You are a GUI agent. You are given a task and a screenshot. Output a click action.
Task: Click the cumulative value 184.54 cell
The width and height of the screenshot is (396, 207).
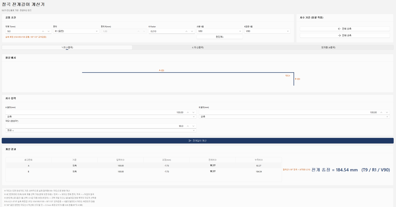point(259,172)
